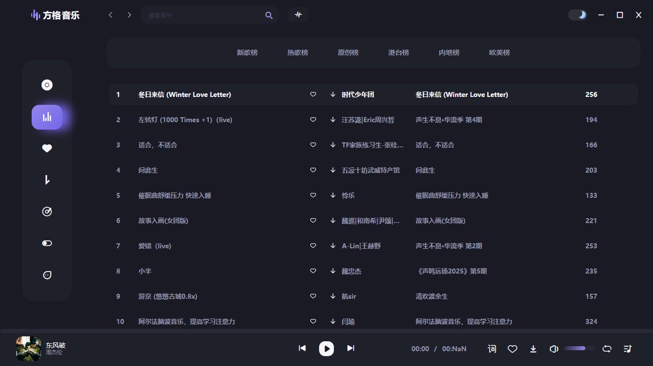The height and width of the screenshot is (366, 653).
Task: Select the disc discovery icon in sidebar
Action: (x=47, y=85)
